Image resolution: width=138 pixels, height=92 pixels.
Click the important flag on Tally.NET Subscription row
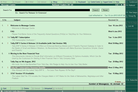[x=8, y=37]
